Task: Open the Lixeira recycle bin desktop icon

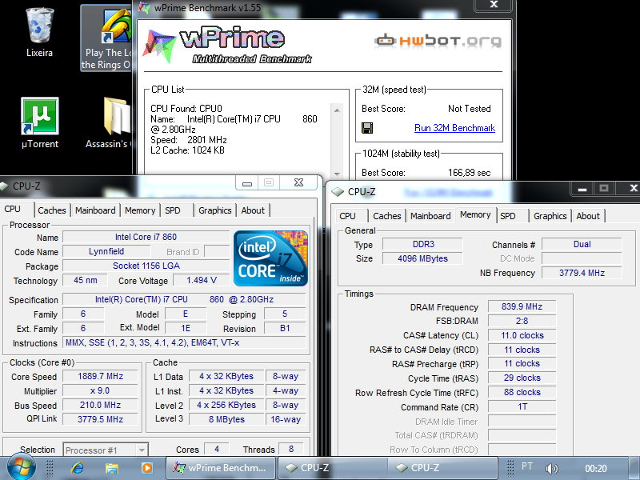Action: [x=39, y=32]
